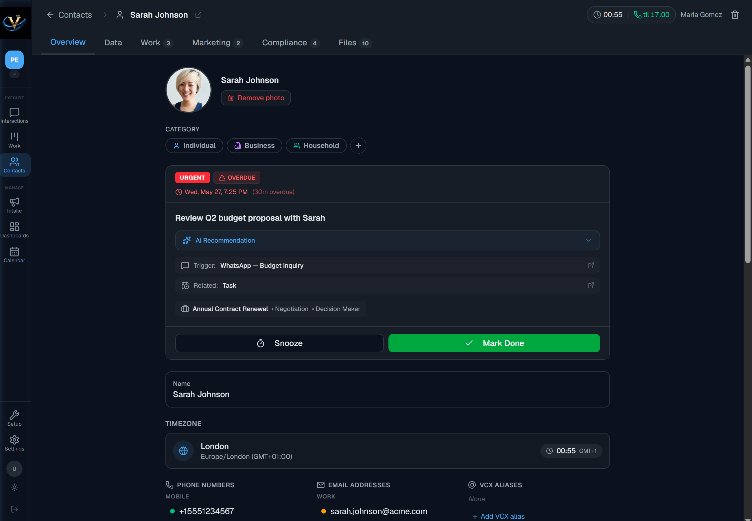
Task: Click the Contacts breadcrumb link
Action: click(x=75, y=15)
